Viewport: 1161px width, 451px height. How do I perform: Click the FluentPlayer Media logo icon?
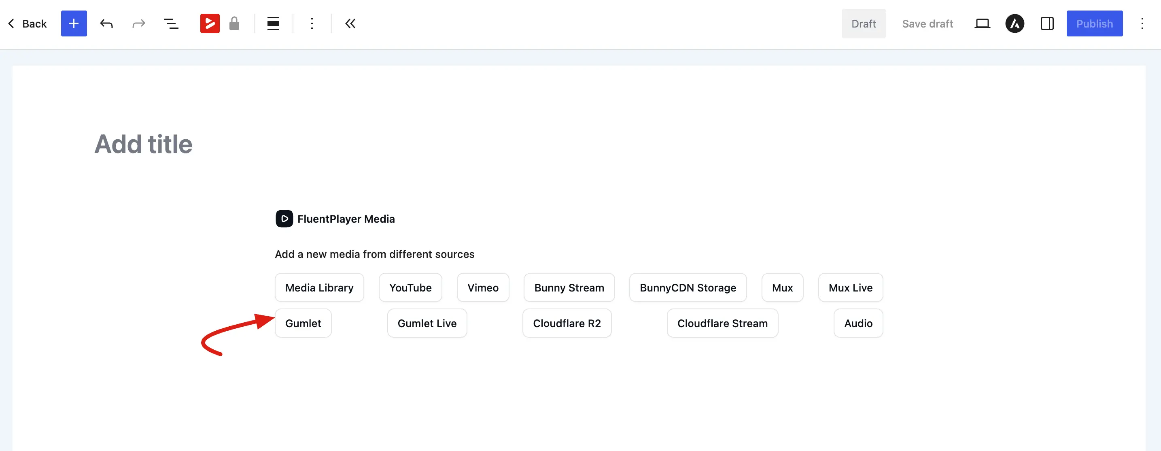click(x=284, y=219)
